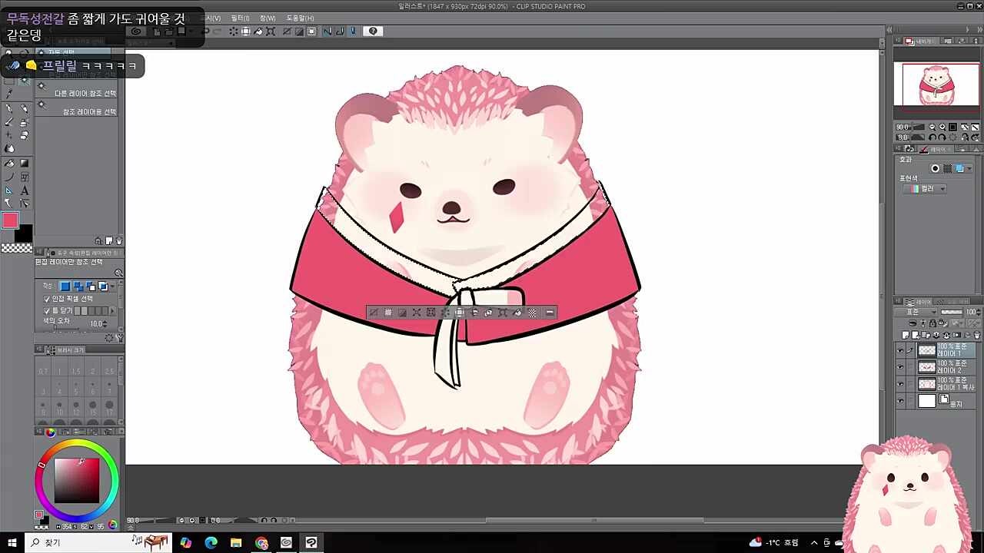Open Chrome from the taskbar
Viewport: 984px width, 553px height.
click(x=261, y=542)
